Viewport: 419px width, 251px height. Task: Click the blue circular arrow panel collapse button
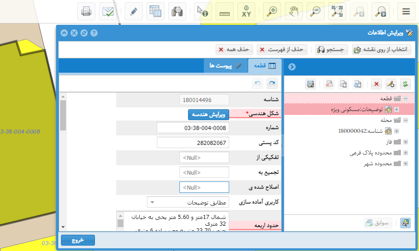tap(292, 67)
